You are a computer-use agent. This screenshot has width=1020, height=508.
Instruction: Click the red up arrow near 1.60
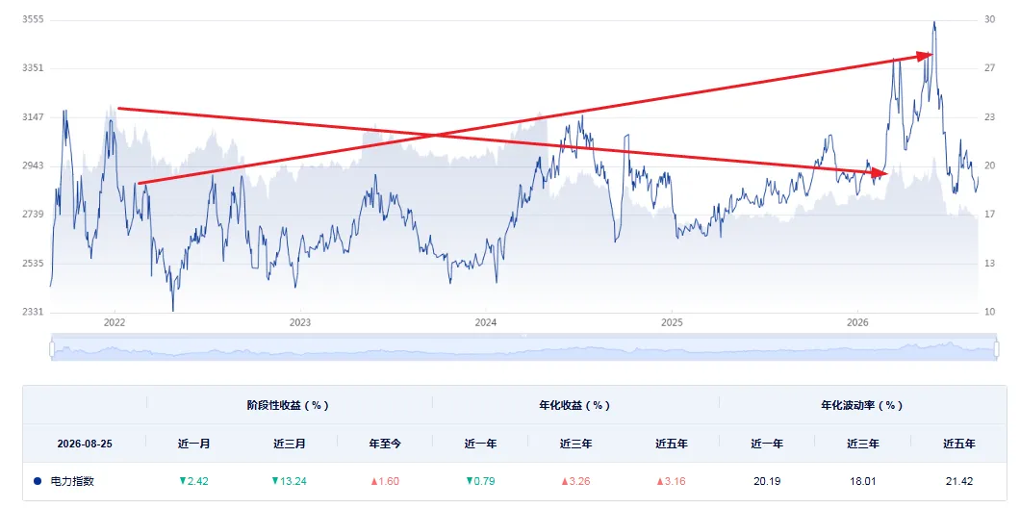pyautogui.click(x=374, y=481)
